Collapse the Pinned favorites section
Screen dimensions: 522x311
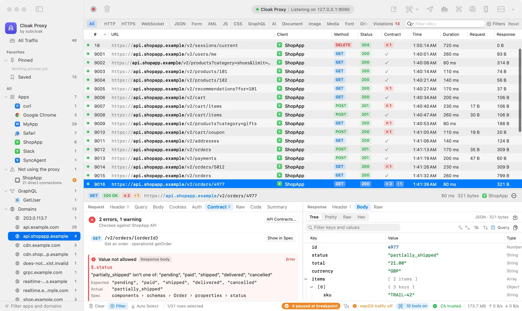click(6, 60)
